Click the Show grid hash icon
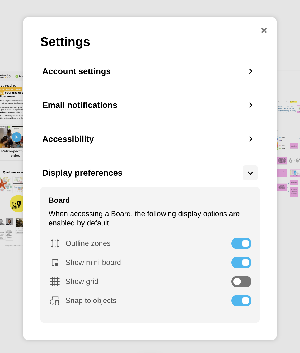The height and width of the screenshot is (353, 300). 55,282
